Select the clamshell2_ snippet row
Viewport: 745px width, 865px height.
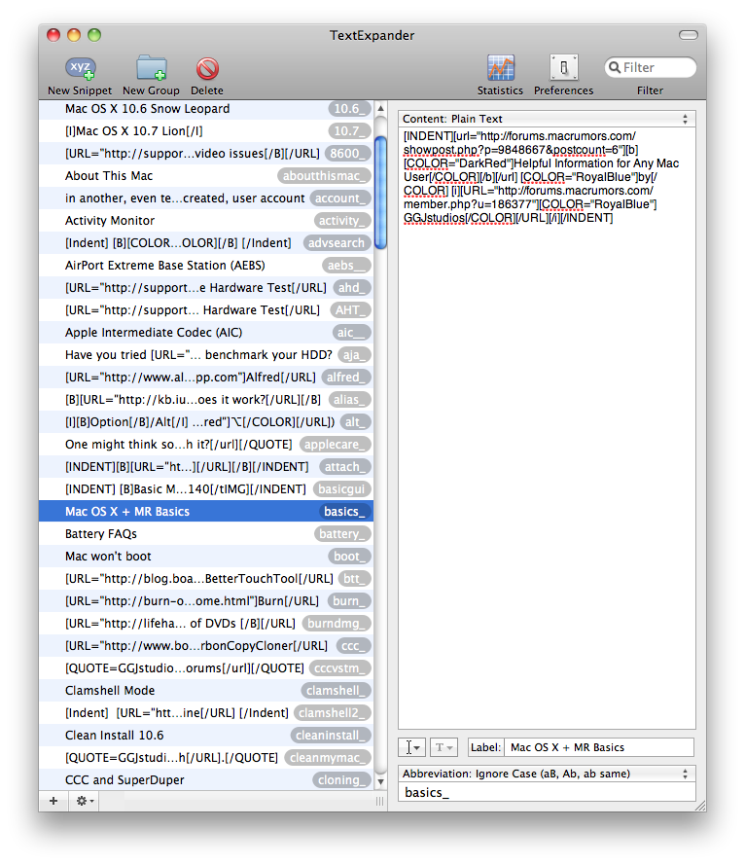tap(205, 713)
